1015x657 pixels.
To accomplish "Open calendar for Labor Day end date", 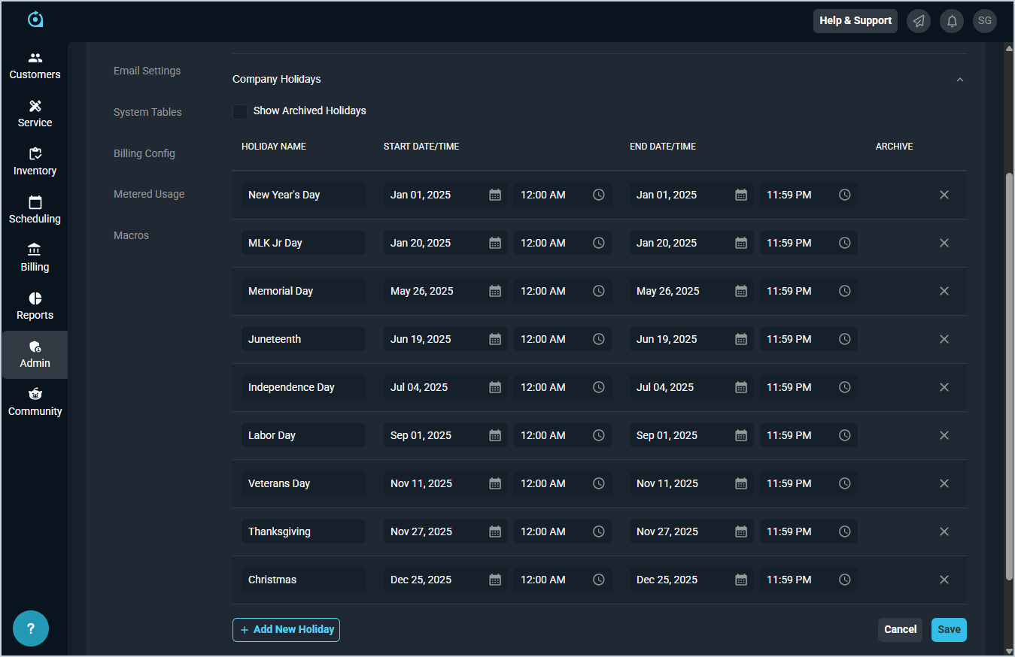I will tap(741, 435).
